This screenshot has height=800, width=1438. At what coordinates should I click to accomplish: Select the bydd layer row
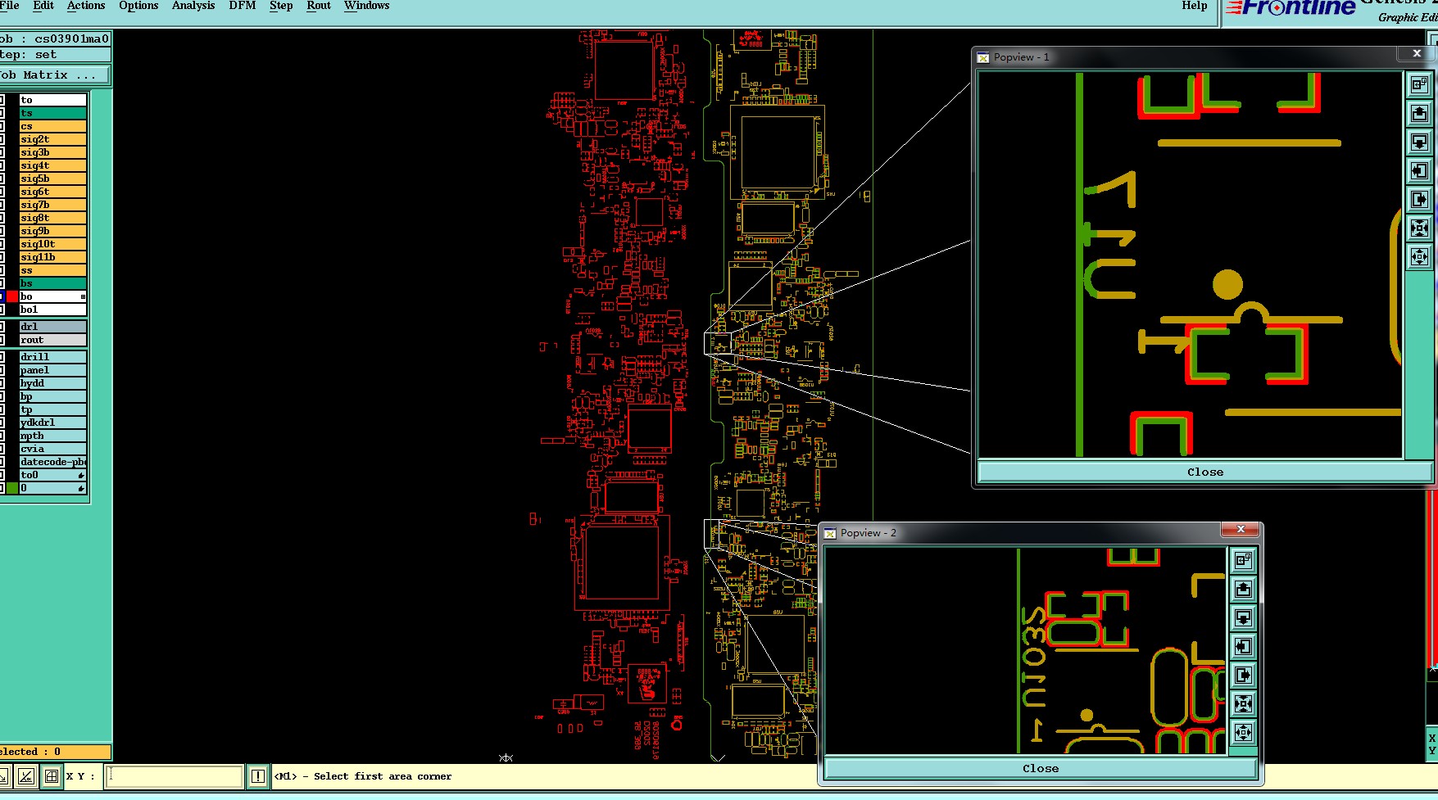coord(53,383)
